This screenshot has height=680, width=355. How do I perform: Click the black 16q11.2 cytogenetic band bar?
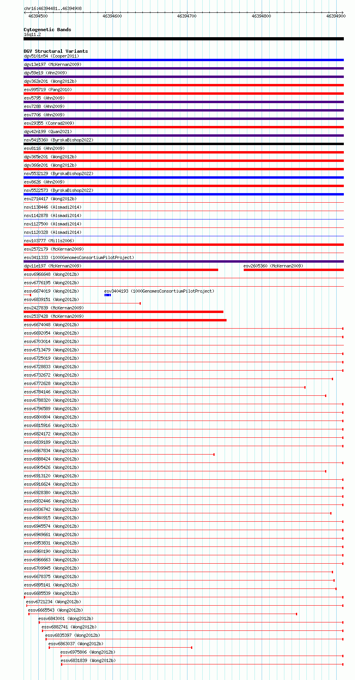[x=184, y=39]
